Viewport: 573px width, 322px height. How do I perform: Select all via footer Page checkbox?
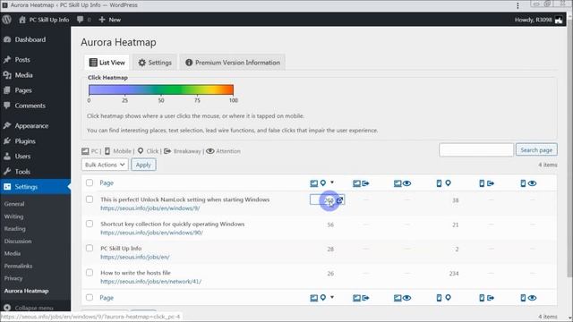[90, 298]
